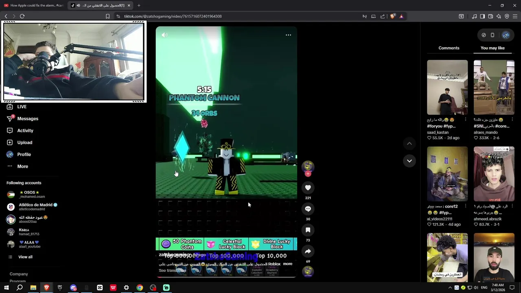Open Profile in the sidebar
The height and width of the screenshot is (293, 521).
(x=19, y=154)
